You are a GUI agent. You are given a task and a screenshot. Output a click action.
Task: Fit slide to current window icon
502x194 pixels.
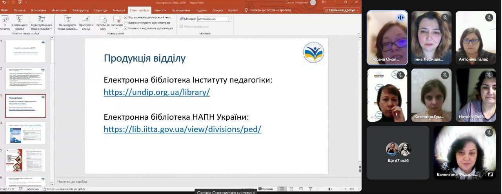[x=358, y=189]
